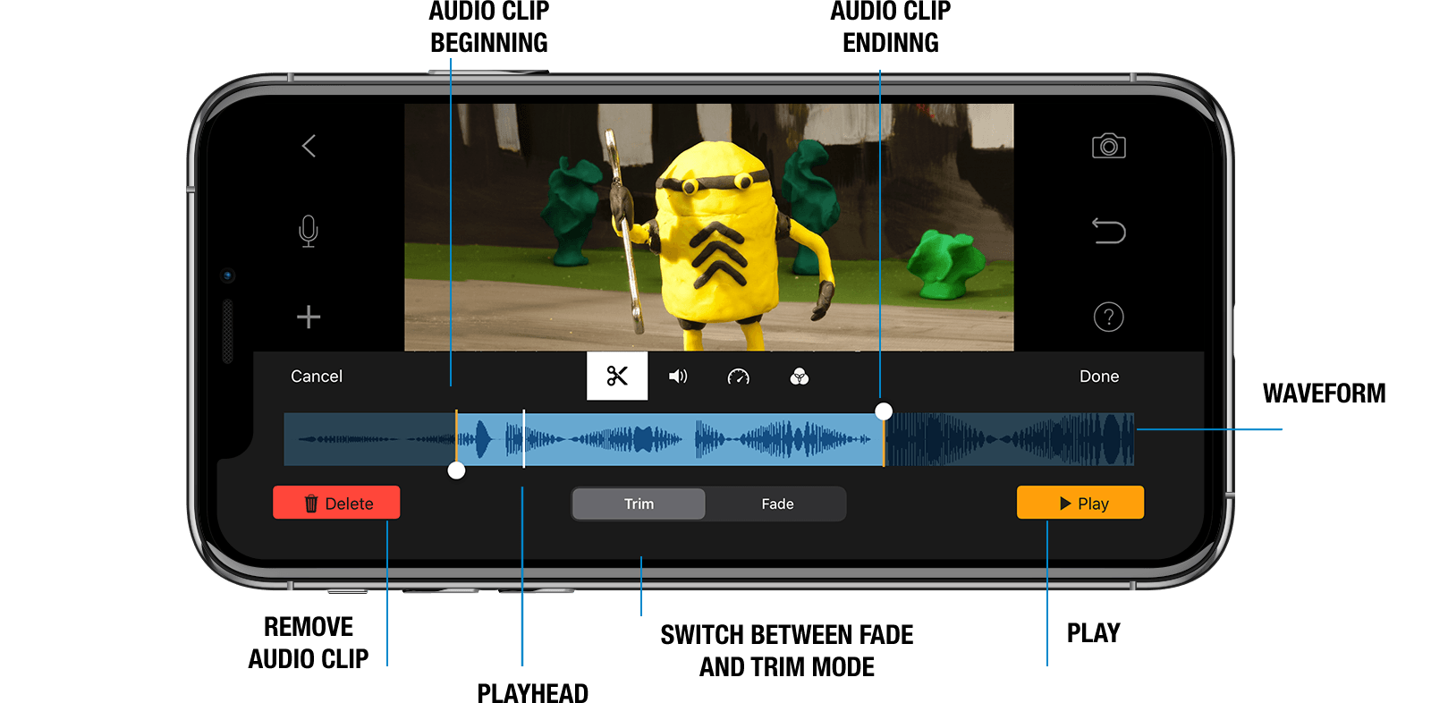Open the speaker volume settings
The image size is (1431, 703).
[678, 377]
